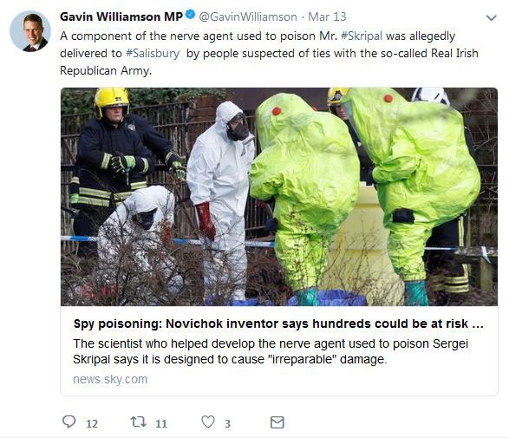Open Gavin Williamson's profile avatar

pyautogui.click(x=30, y=31)
